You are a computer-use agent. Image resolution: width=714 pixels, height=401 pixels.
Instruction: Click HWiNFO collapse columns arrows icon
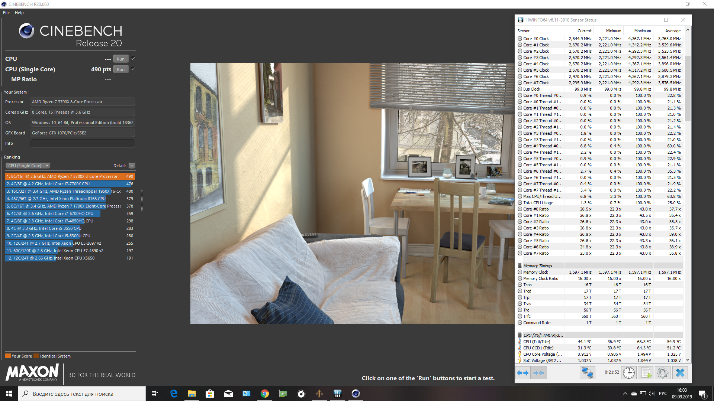pos(539,373)
